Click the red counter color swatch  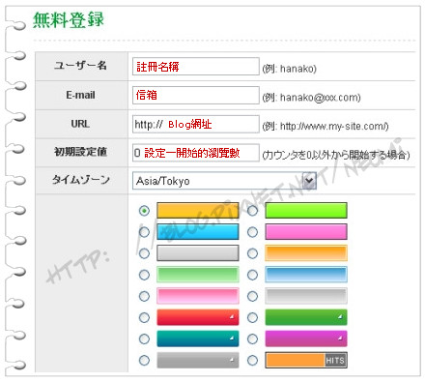point(198,317)
